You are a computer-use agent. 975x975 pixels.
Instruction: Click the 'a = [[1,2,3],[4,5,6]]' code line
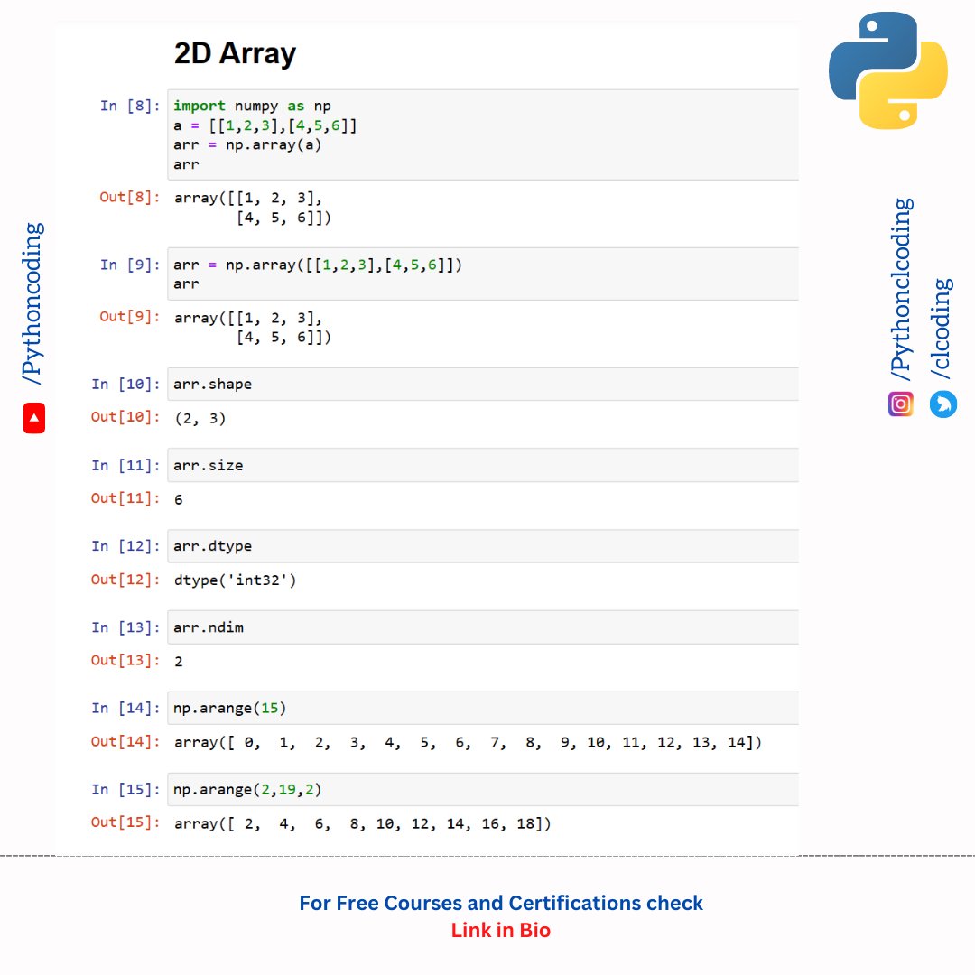[x=265, y=126]
